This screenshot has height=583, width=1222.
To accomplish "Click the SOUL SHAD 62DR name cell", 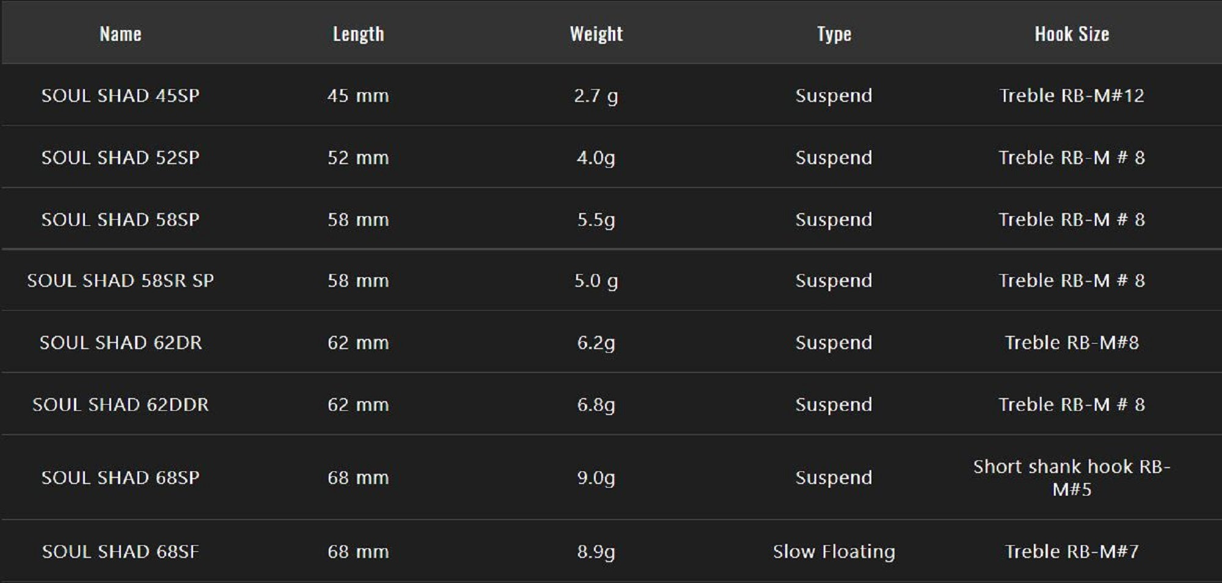I will click(120, 342).
